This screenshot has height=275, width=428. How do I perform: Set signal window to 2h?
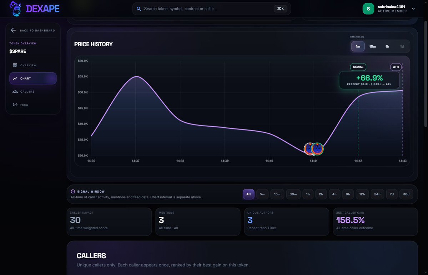click(x=321, y=194)
